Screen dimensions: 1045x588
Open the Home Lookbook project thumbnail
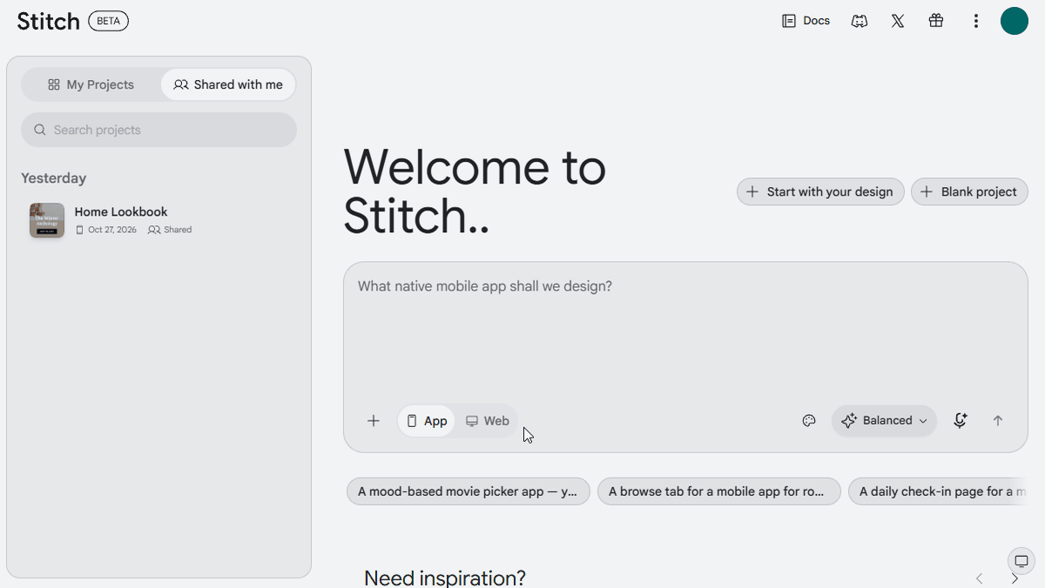47,220
